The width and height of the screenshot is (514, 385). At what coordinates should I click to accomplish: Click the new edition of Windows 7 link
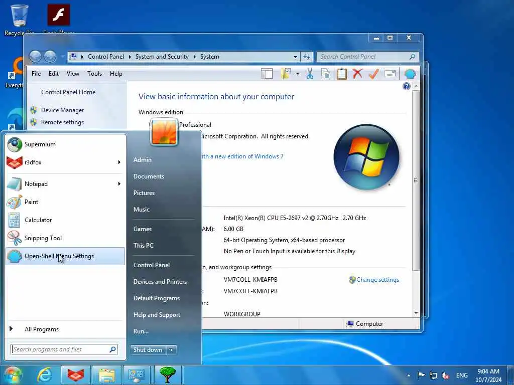(x=242, y=156)
